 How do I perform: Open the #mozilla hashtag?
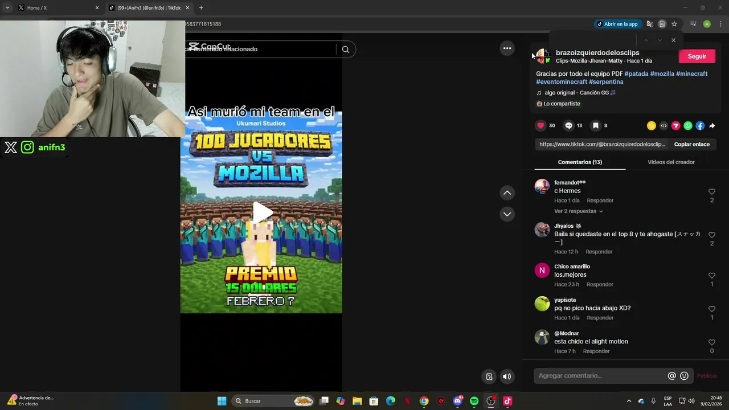pos(662,74)
